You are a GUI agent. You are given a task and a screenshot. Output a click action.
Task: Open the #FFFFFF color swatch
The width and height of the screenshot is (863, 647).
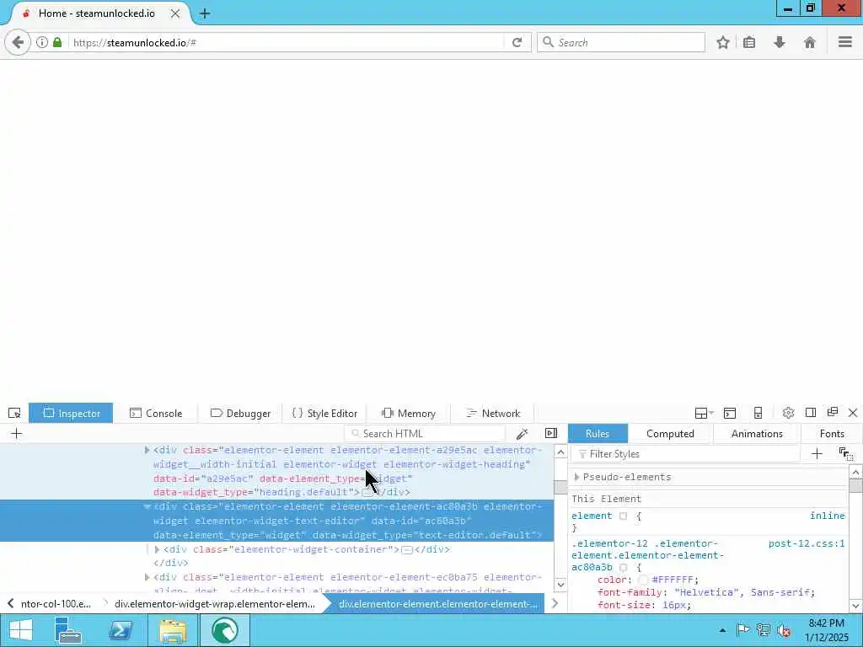[x=642, y=580]
